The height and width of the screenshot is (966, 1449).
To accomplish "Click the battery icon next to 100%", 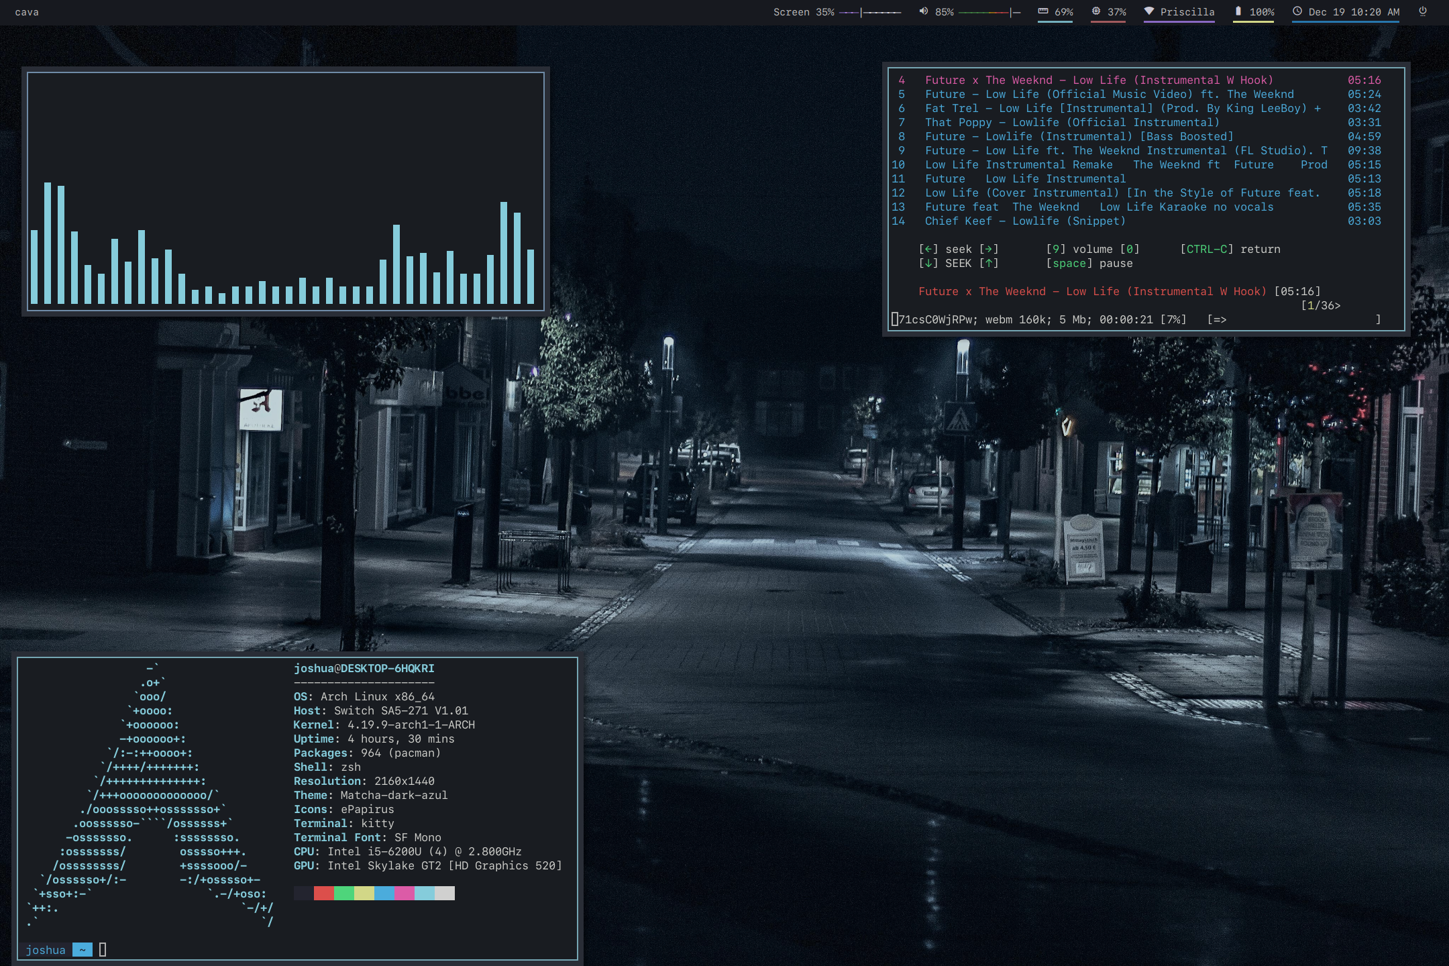I will click(x=1238, y=11).
